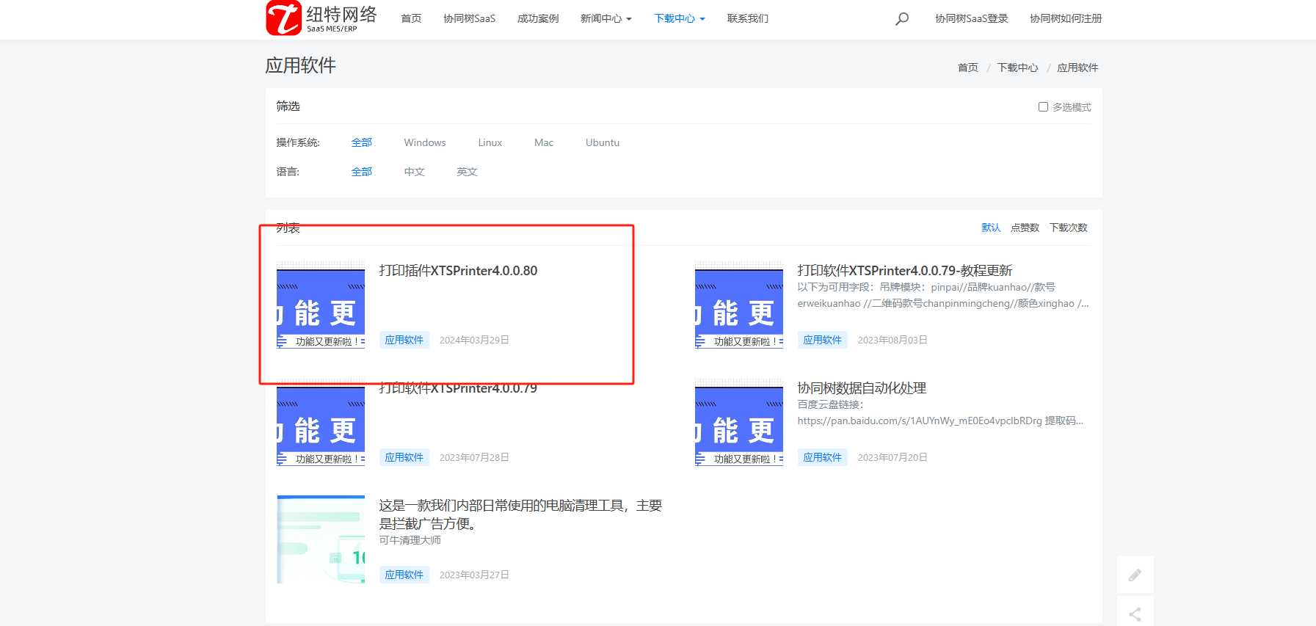Viewport: 1316px width, 626px height.
Task: Click breadcrumb 下载中心 link
Action: [1017, 68]
